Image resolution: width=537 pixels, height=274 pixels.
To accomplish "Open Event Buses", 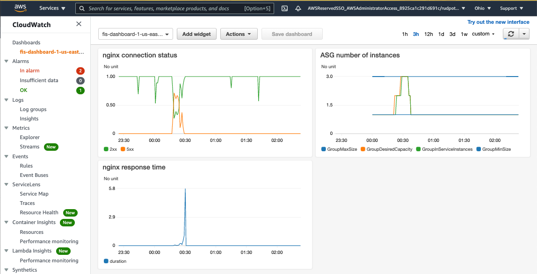I will pyautogui.click(x=34, y=175).
